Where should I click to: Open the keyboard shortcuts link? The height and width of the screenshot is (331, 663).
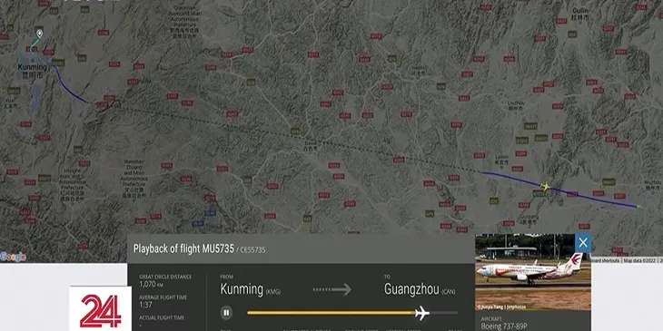click(606, 261)
